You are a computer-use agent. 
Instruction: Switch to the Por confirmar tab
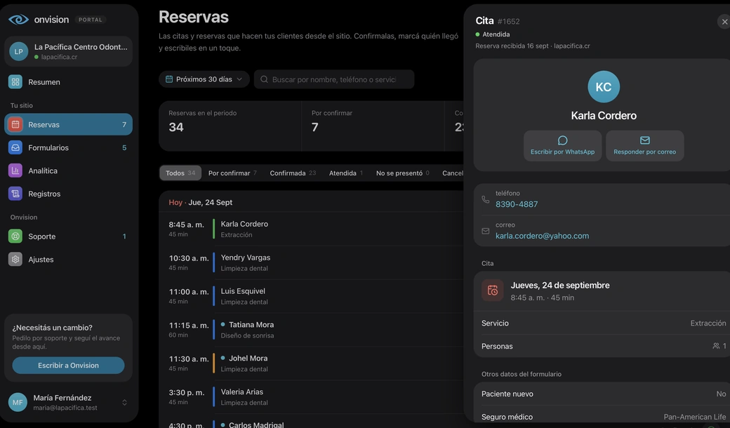(232, 173)
